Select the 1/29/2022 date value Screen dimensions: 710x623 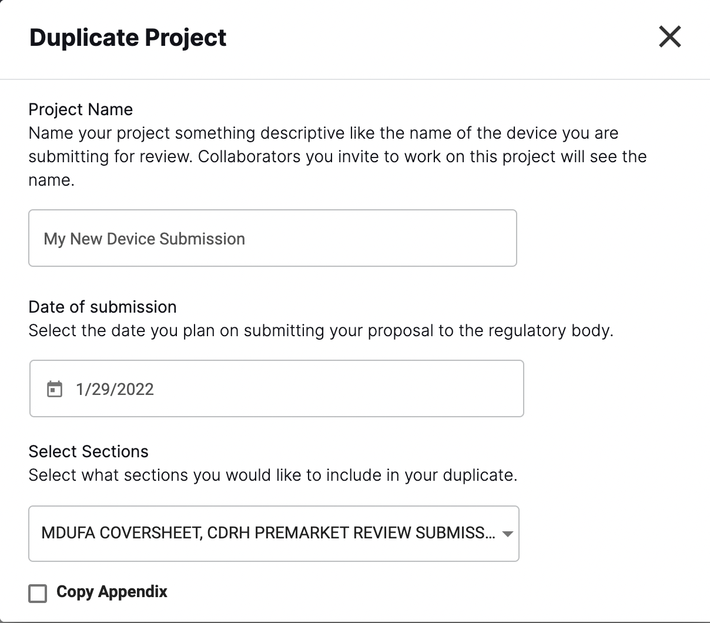115,390
